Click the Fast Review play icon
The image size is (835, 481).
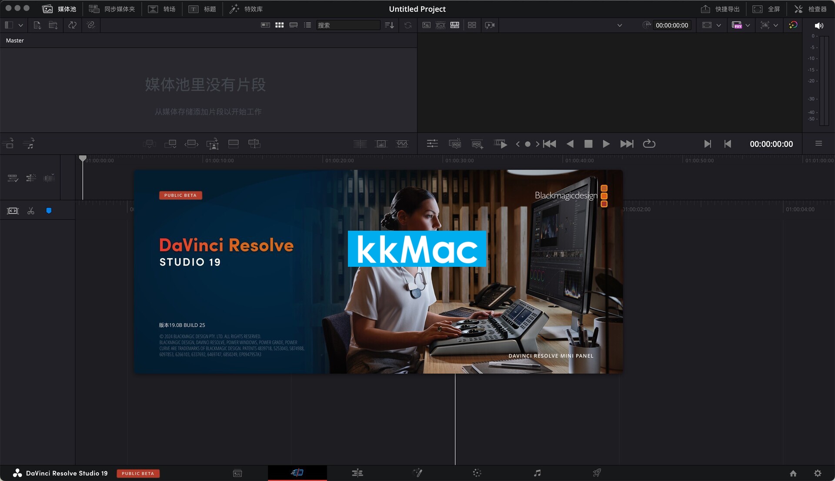[x=501, y=144]
